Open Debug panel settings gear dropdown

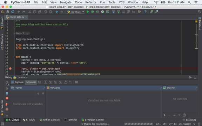(x=190, y=77)
